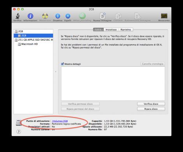The height and width of the screenshot is (152, 183).
Task: Click the Disattiva unmount icon
Action: (x=58, y=16)
